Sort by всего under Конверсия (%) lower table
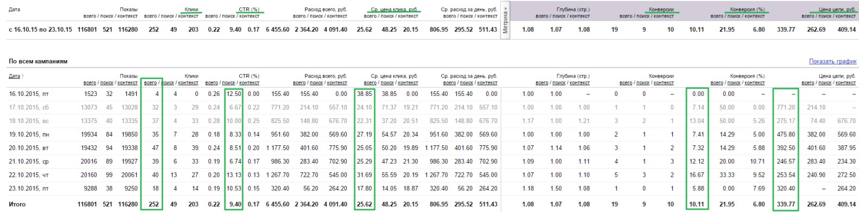Screen dimensions: 859x212 coord(717,83)
